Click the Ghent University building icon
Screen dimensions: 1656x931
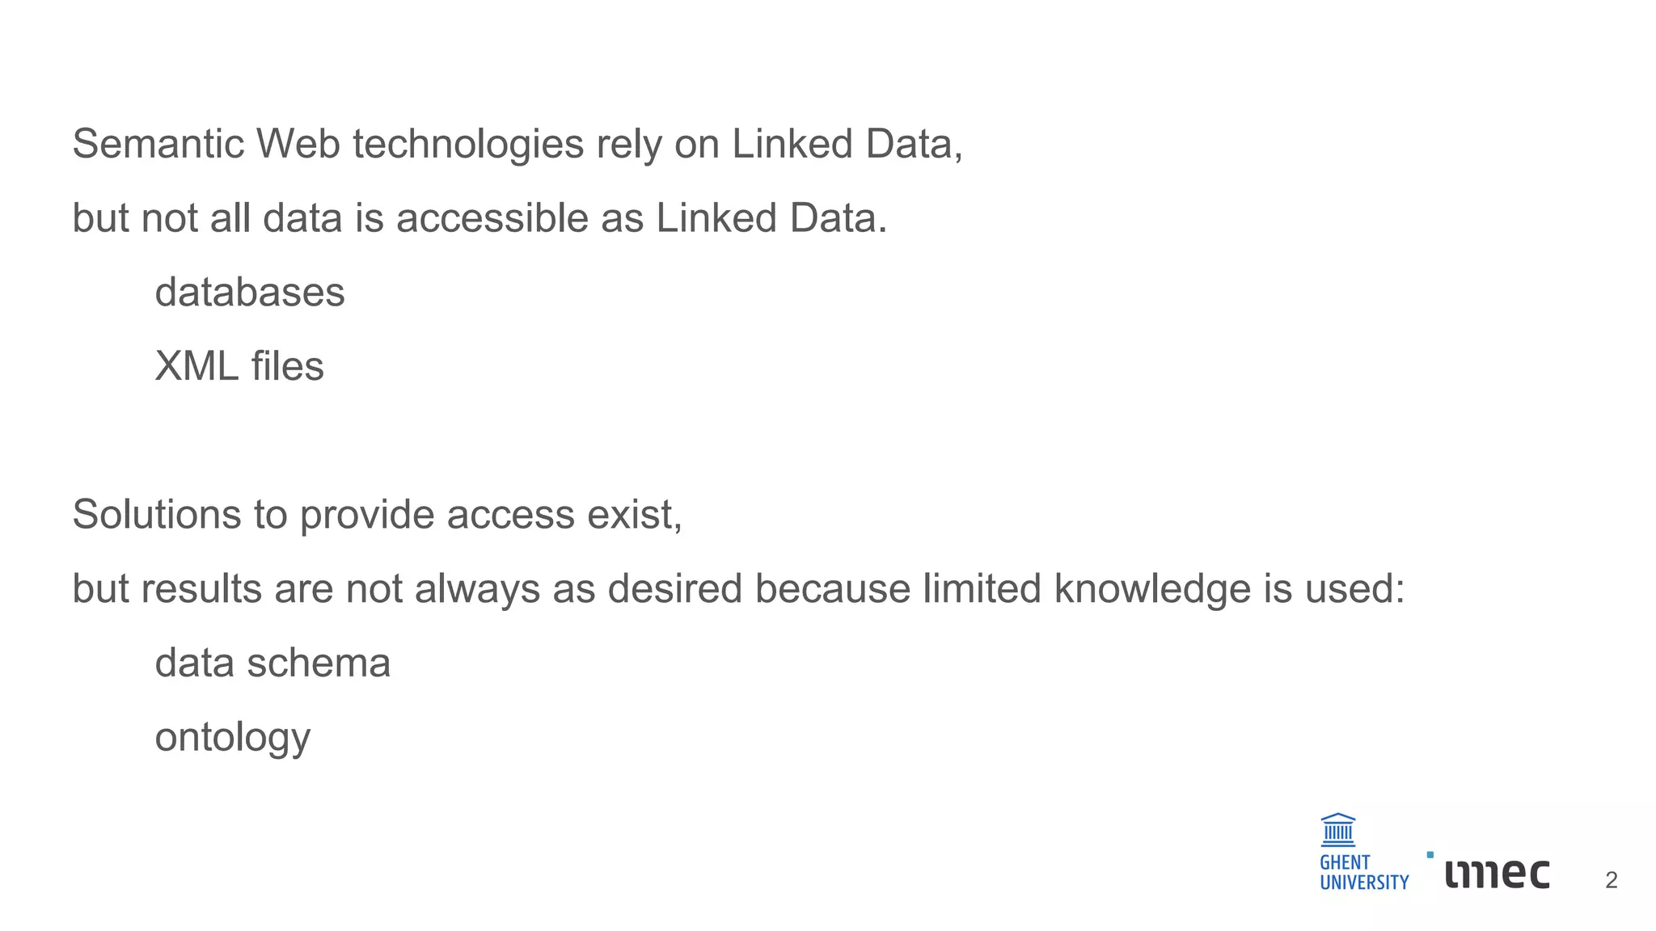[1338, 830]
